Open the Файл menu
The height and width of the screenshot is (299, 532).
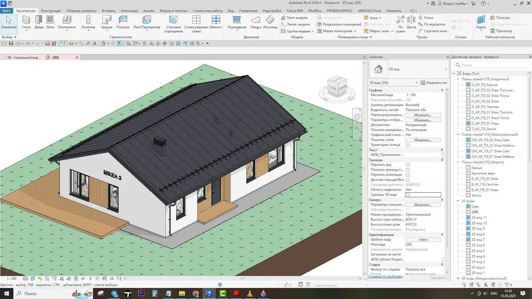pyautogui.click(x=7, y=11)
